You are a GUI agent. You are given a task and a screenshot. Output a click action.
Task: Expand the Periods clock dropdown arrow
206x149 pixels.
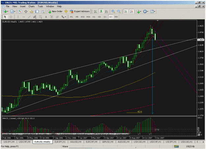tap(148, 12)
